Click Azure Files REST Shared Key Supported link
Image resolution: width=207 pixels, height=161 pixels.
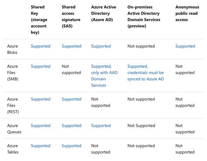41,99
